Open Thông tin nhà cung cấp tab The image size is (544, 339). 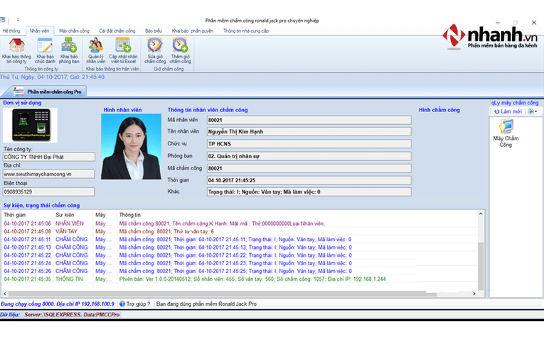click(x=246, y=30)
